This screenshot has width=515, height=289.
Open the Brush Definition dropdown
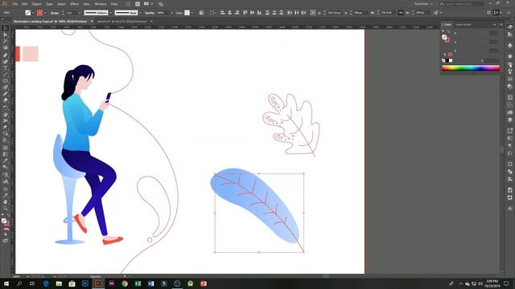140,13
